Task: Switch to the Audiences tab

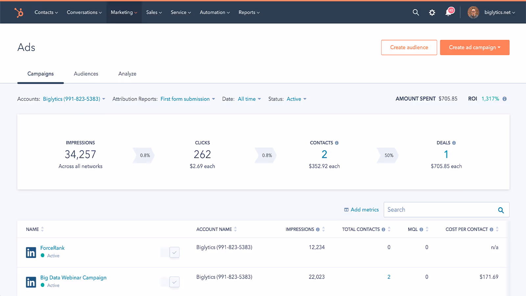Action: pyautogui.click(x=86, y=74)
